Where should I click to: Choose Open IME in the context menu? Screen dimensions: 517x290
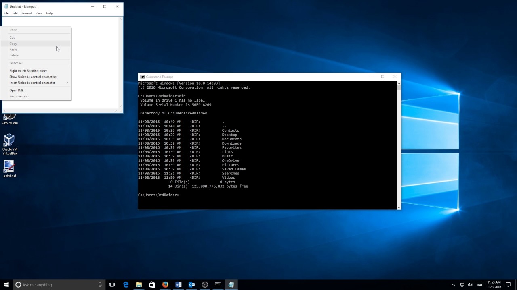(36, 90)
